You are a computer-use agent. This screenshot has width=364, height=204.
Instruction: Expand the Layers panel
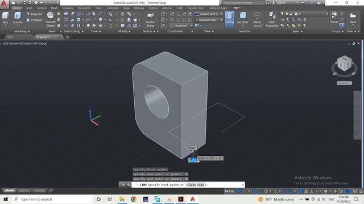(x=297, y=31)
